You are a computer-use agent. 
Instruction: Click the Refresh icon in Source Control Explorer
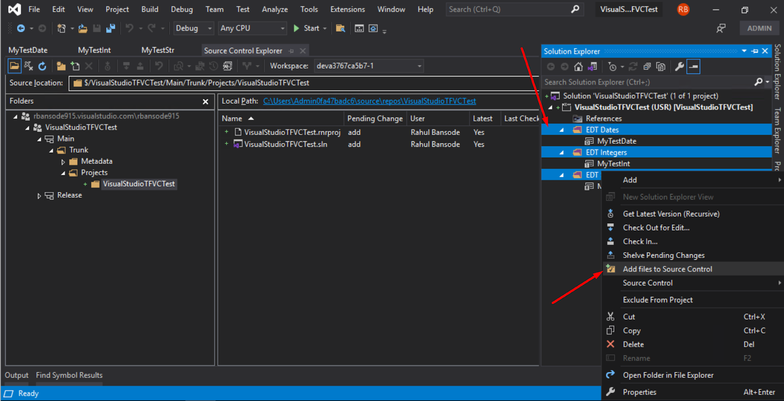pos(42,66)
